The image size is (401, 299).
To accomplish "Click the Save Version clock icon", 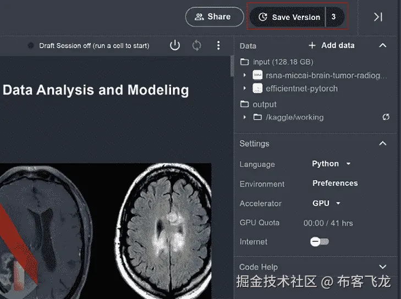I will coord(263,17).
